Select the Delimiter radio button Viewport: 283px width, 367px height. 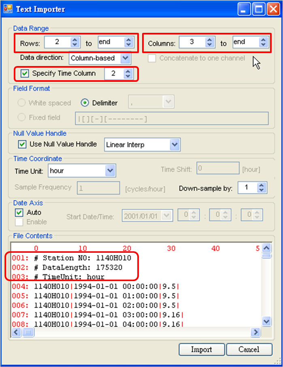click(85, 103)
